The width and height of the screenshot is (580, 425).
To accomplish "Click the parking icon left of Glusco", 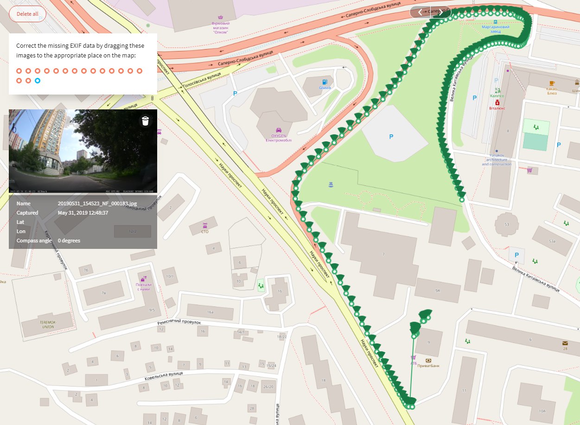I will [235, 94].
